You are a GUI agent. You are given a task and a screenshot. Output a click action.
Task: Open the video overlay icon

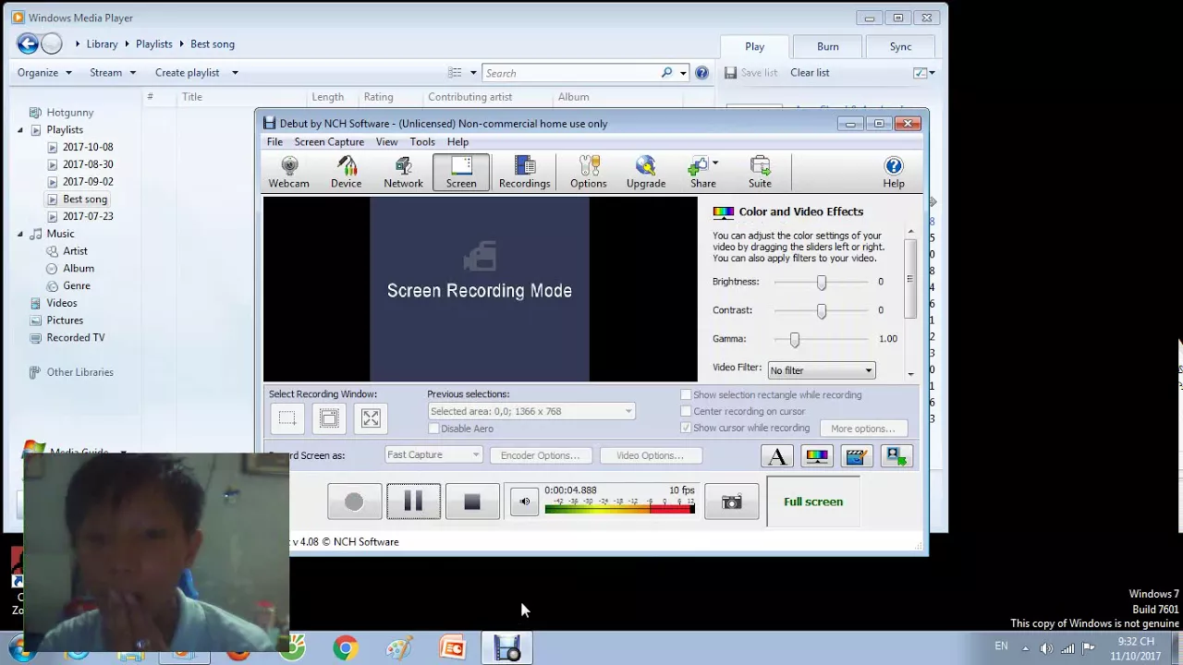point(896,455)
